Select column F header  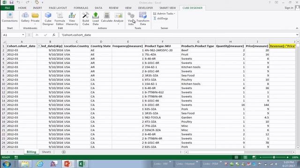163,42
